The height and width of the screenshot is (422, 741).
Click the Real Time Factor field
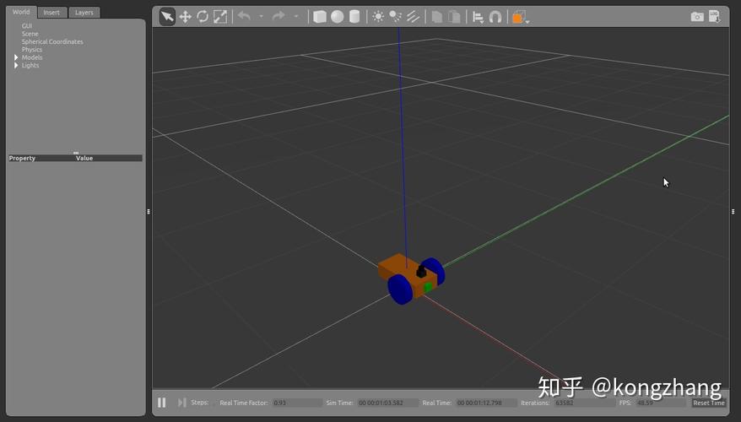(297, 403)
